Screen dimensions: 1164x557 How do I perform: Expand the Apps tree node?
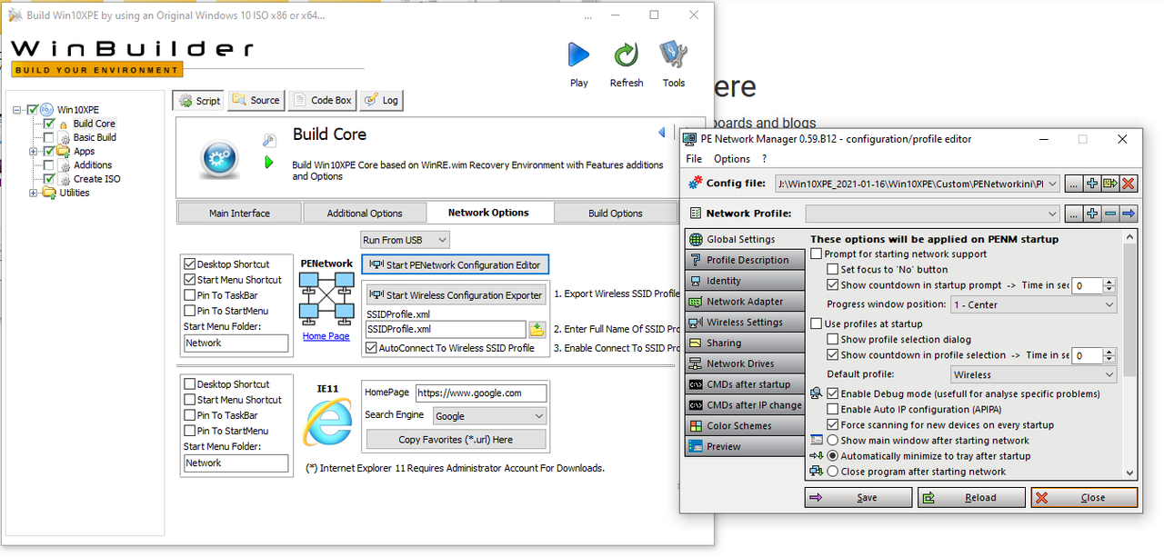[x=34, y=151]
